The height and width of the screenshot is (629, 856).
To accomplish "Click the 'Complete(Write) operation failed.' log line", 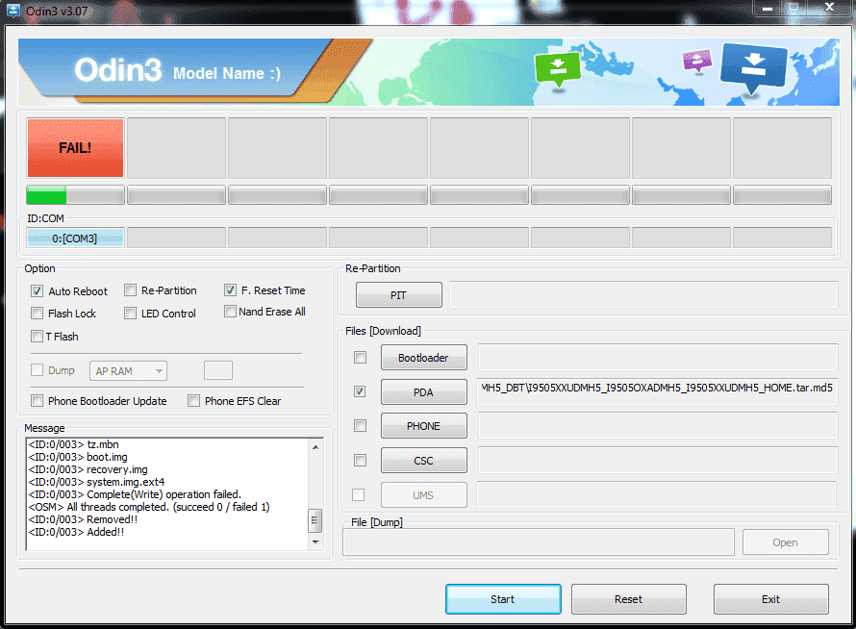I will click(135, 494).
